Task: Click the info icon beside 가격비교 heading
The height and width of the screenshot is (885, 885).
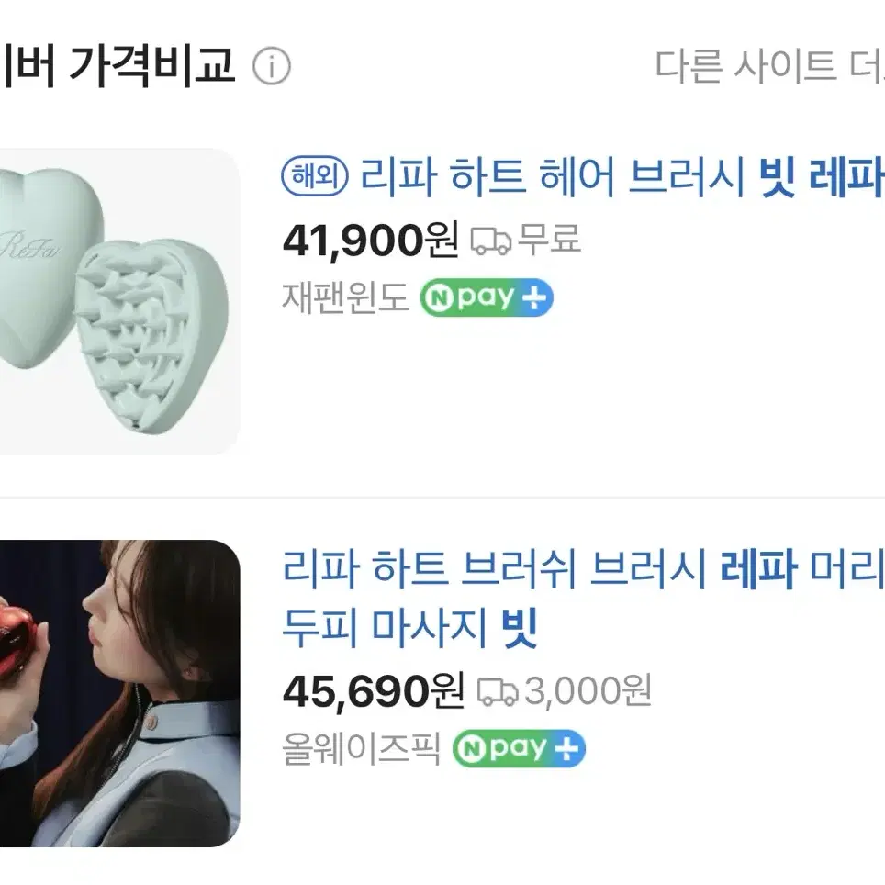Action: point(272,66)
